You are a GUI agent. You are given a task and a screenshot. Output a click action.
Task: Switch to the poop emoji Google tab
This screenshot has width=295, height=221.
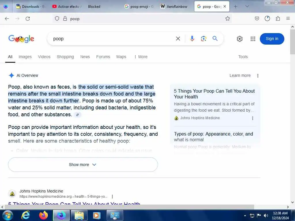coord(139,7)
